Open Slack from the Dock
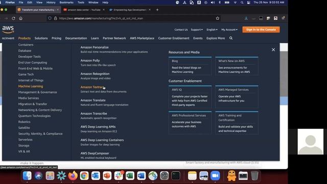Screen dimensions: 327x184 119,176
